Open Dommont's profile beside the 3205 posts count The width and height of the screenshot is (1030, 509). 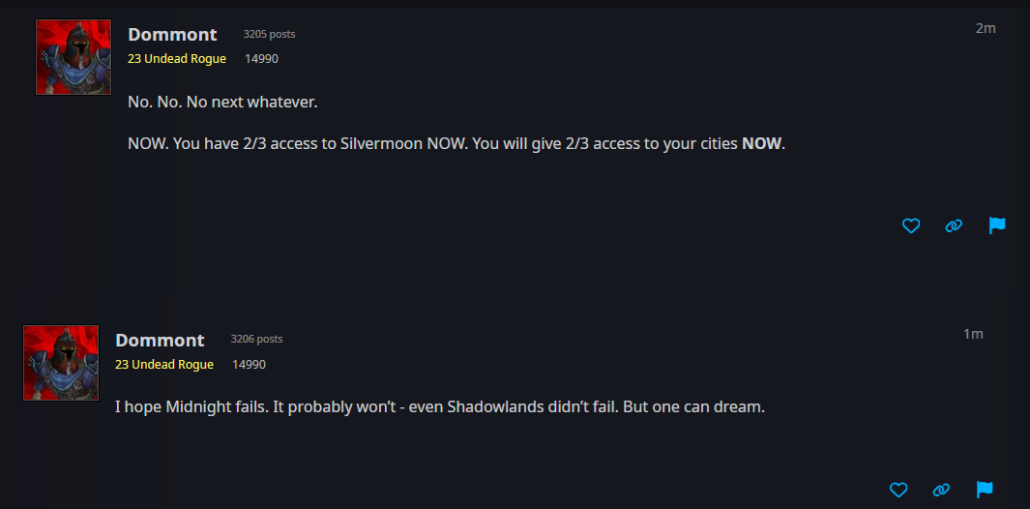(x=172, y=34)
